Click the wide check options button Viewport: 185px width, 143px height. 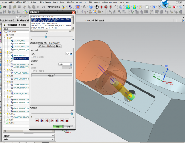click(x=52, y=75)
